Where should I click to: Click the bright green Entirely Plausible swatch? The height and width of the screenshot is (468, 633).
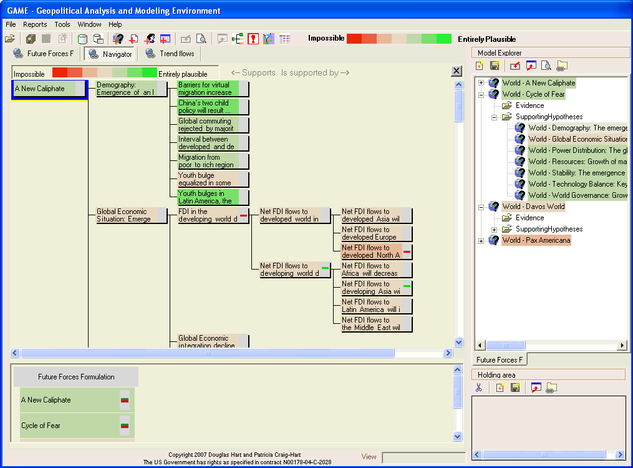tap(444, 39)
